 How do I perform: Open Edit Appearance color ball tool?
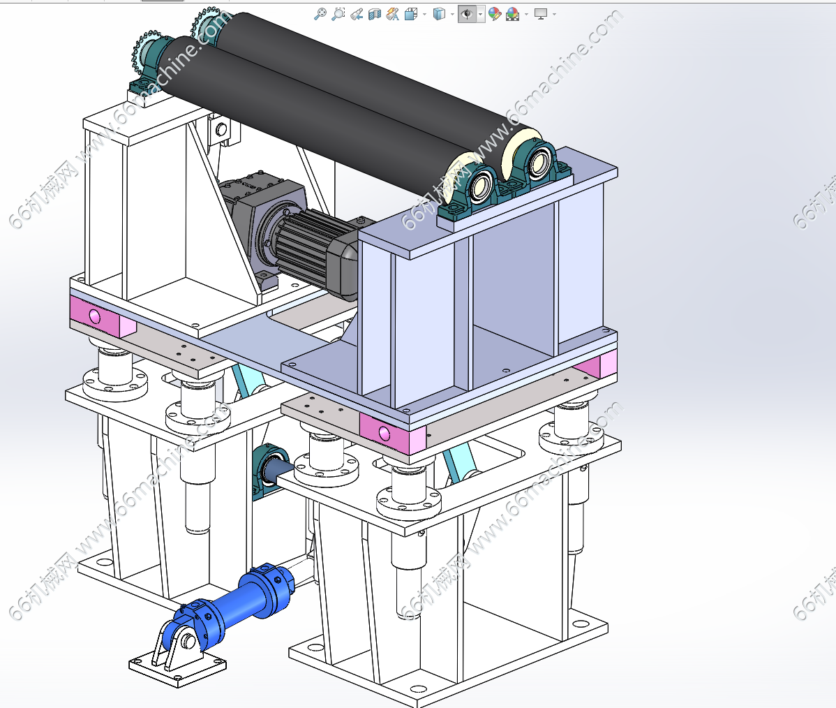pos(495,13)
